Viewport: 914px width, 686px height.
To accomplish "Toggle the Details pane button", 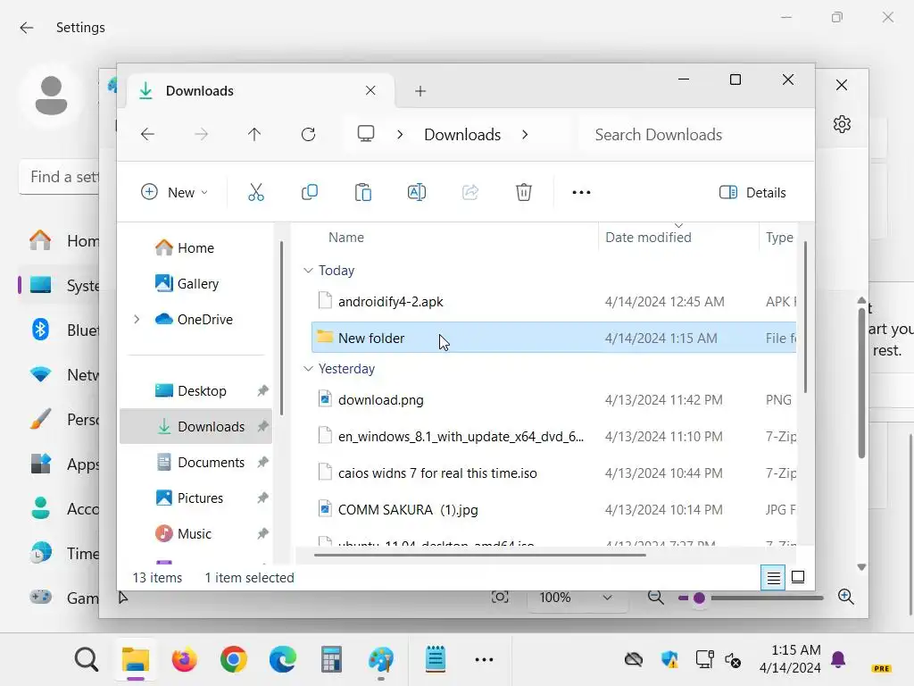I will pos(752,193).
